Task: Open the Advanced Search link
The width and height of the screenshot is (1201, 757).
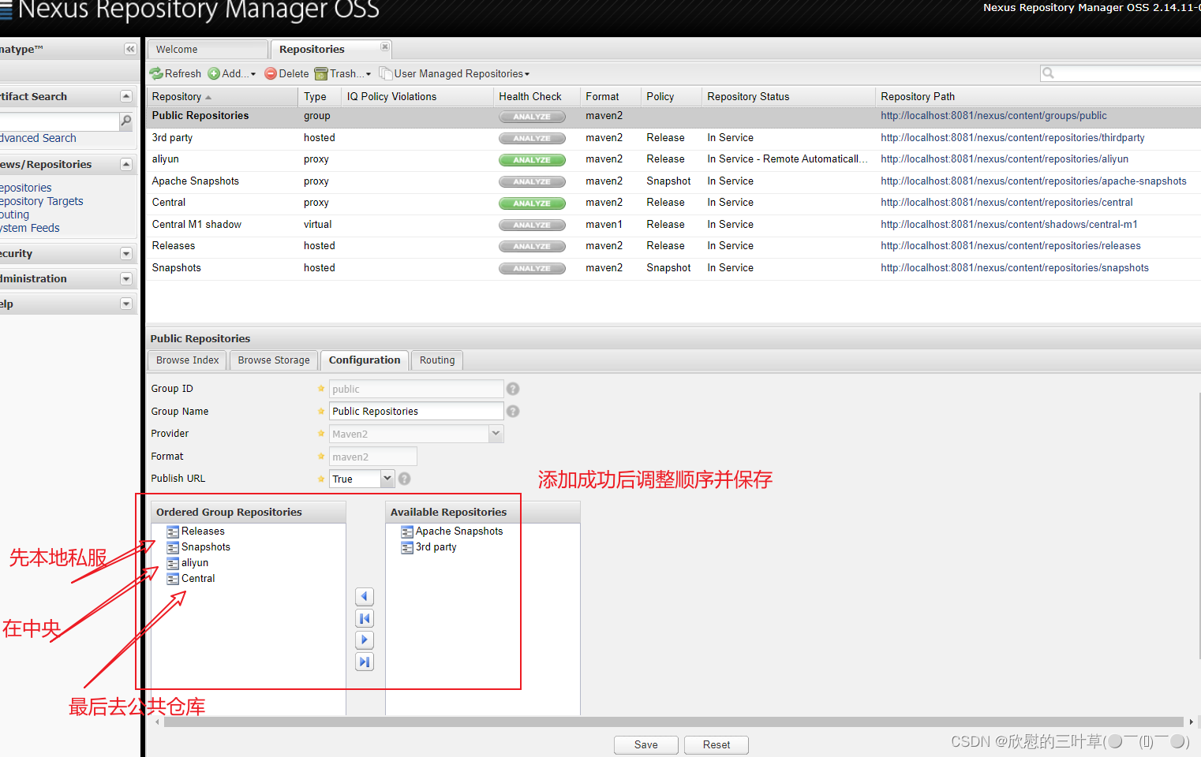Action: (x=38, y=138)
